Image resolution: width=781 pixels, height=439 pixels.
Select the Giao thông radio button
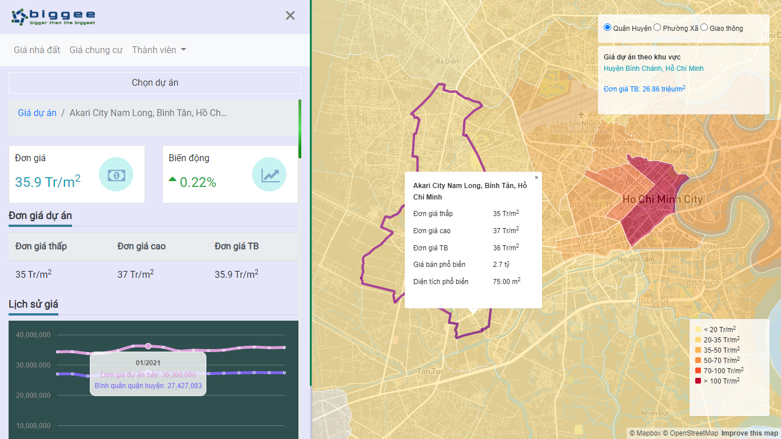point(704,27)
